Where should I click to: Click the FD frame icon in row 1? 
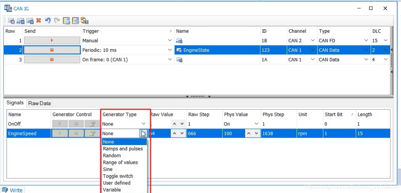point(179,40)
